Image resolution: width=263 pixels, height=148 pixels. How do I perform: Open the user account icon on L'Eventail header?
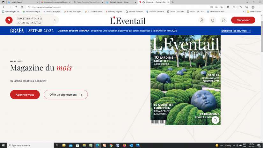[201, 20]
